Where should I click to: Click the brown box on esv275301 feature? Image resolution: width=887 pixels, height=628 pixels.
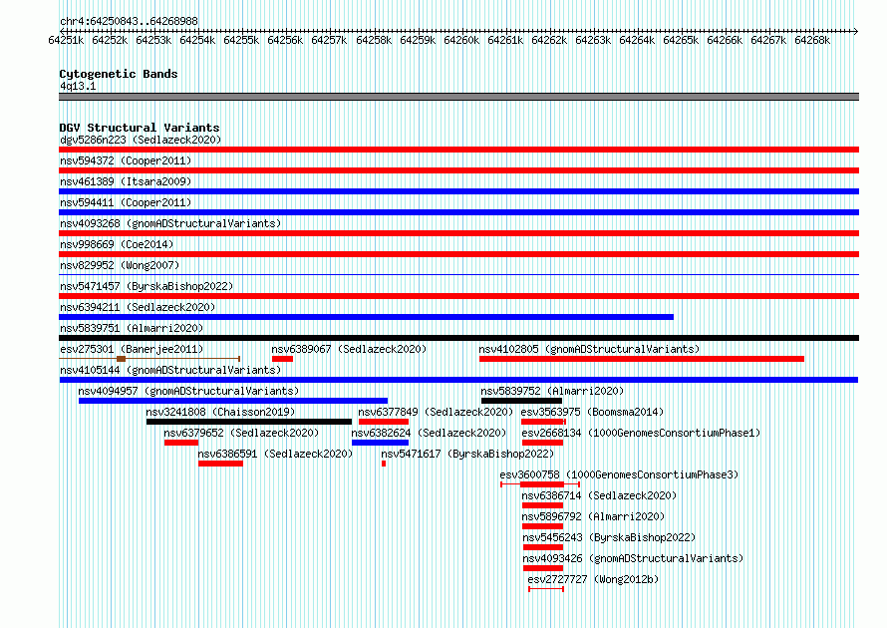point(121,359)
